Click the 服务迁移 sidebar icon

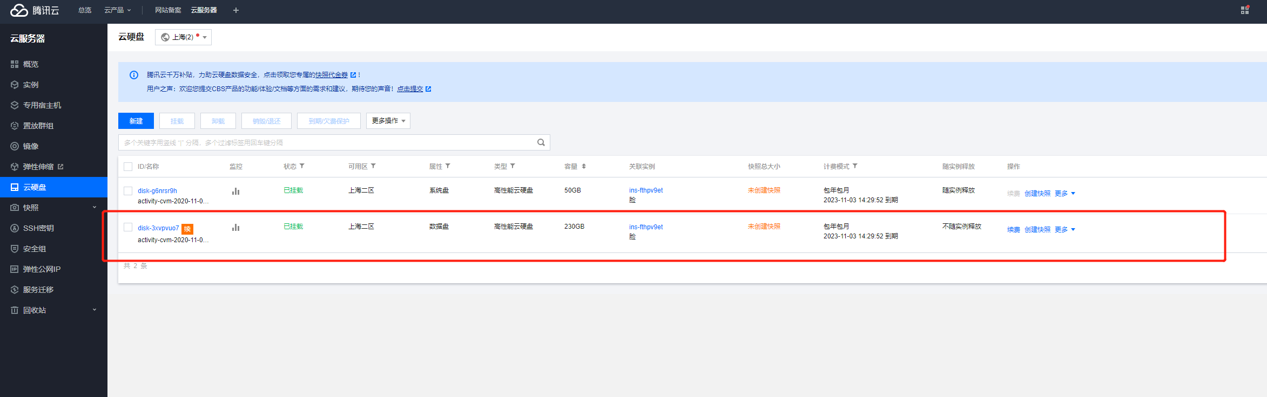[x=15, y=290]
